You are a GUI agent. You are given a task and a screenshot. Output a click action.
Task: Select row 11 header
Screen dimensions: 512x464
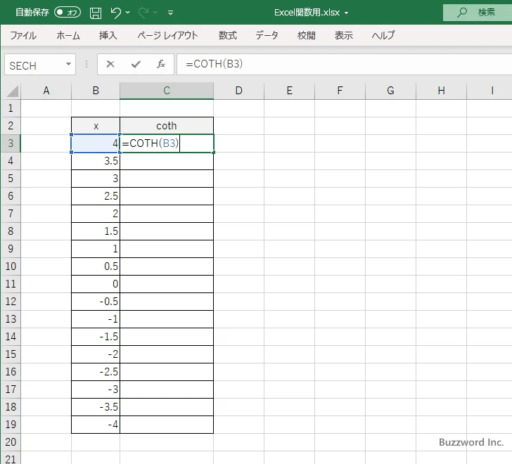coord(11,284)
